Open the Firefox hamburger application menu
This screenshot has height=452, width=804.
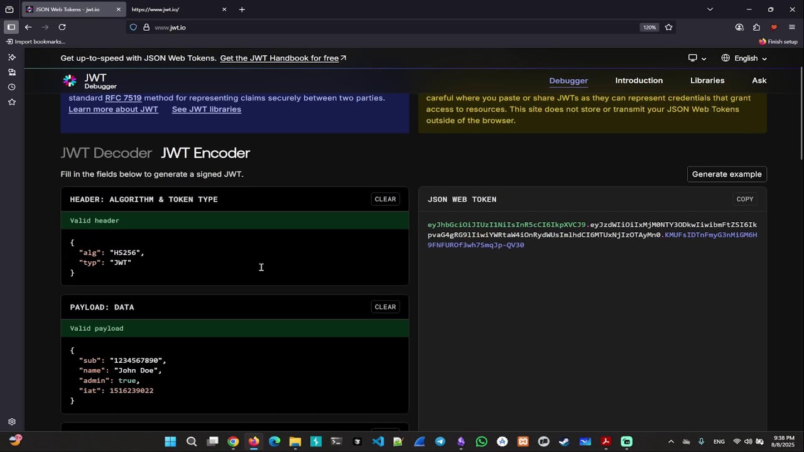[791, 27]
